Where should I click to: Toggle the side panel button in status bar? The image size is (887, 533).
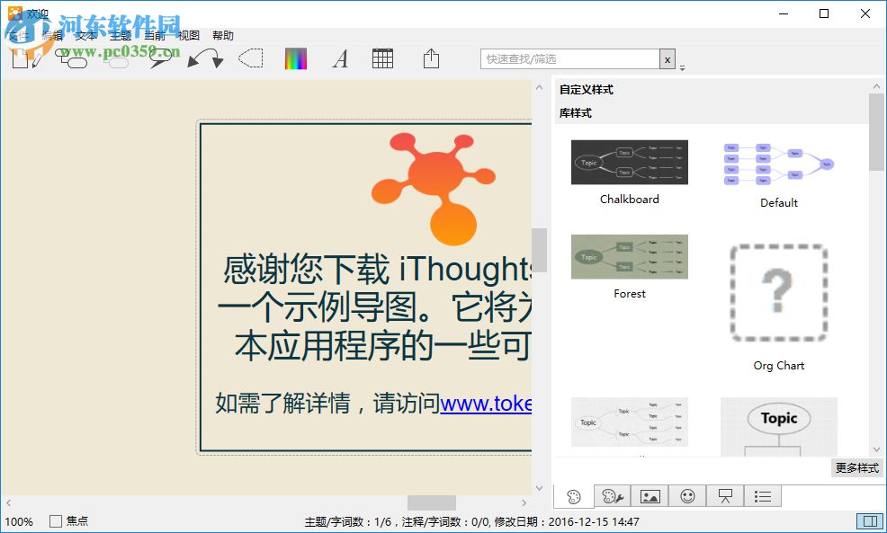(x=870, y=520)
